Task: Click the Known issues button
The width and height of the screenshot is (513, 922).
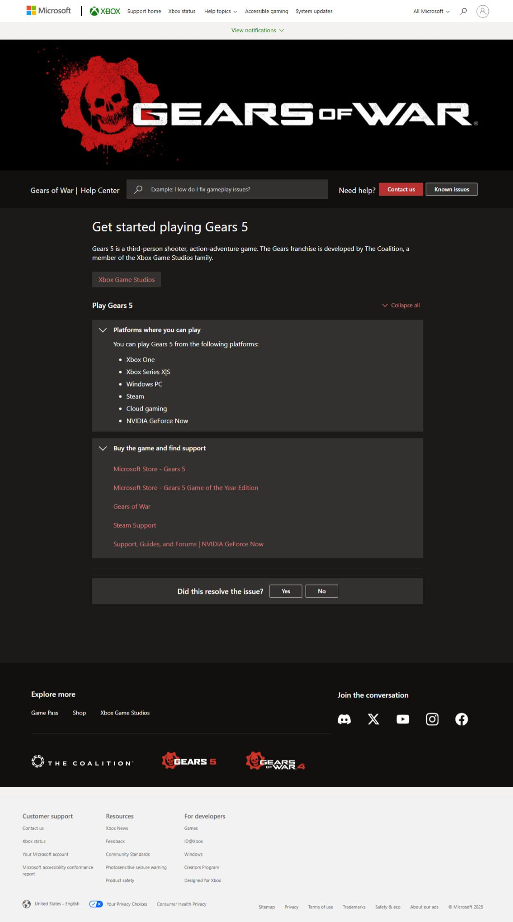Action: click(451, 189)
